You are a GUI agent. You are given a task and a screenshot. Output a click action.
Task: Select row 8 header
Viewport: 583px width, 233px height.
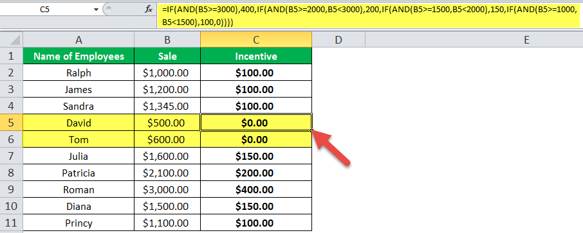tap(12, 173)
